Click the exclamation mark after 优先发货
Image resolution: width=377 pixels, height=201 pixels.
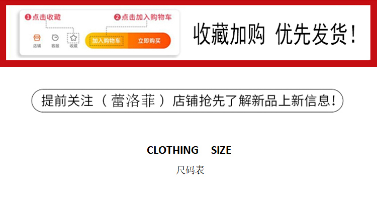(353, 34)
